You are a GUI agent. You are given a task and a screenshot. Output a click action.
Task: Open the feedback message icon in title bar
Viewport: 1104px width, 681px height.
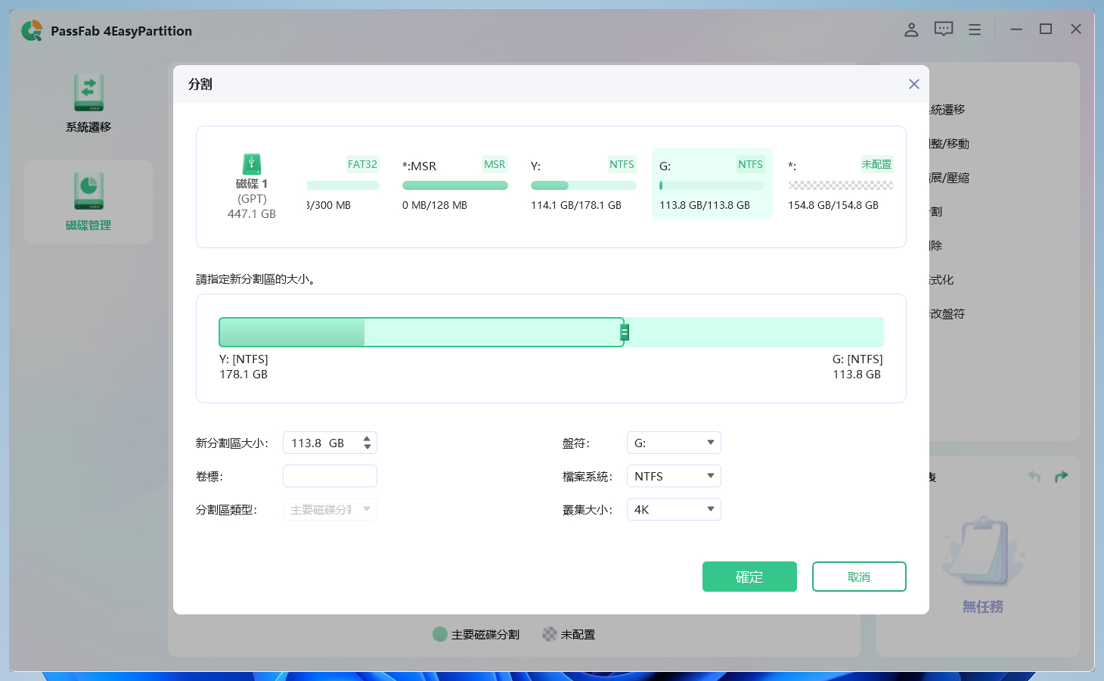click(x=942, y=29)
